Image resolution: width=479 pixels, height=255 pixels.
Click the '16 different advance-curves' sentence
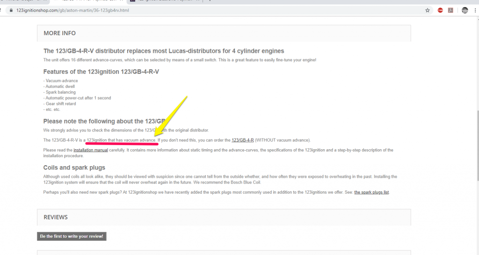pyautogui.click(x=180, y=60)
